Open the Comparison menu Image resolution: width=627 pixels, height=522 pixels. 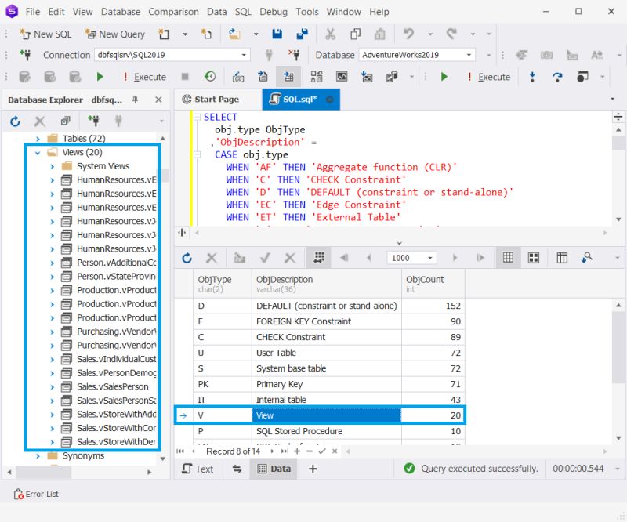[173, 12]
